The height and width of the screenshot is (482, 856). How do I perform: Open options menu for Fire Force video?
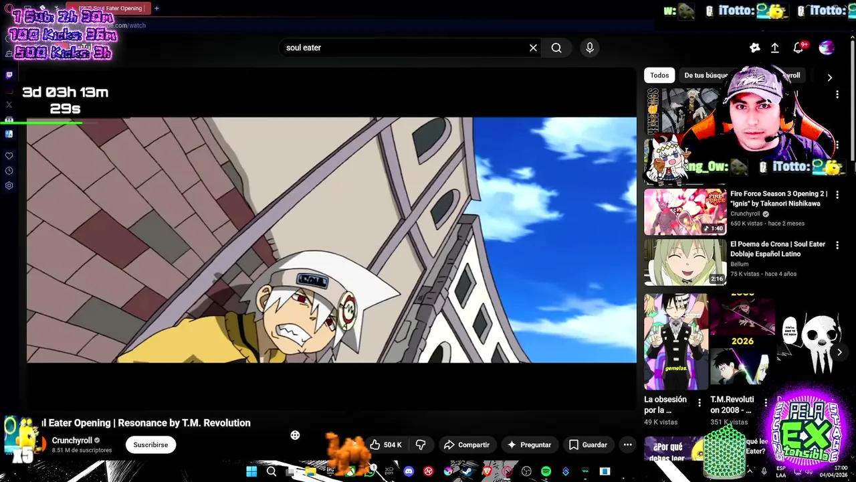(x=837, y=195)
